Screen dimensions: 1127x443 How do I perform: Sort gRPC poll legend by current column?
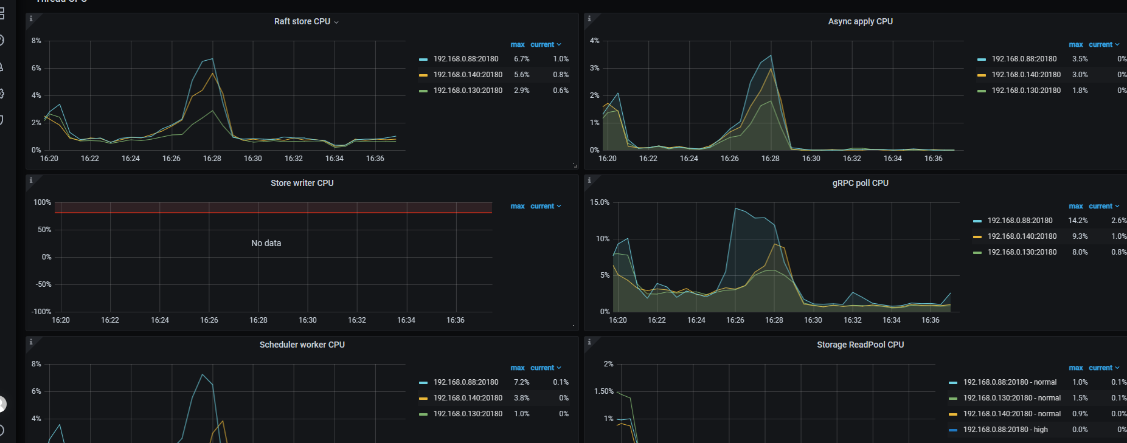click(1104, 206)
